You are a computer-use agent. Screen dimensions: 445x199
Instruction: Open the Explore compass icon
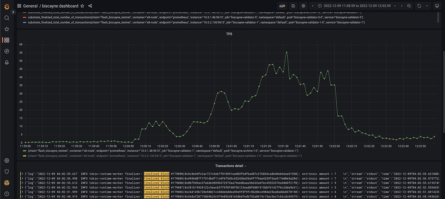(x=7, y=51)
